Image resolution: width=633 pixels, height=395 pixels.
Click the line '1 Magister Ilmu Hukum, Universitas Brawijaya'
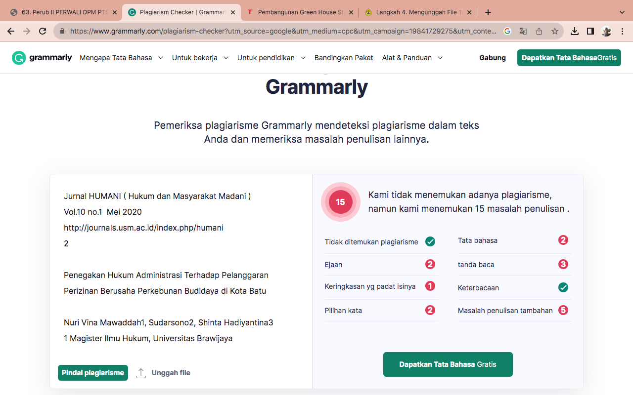click(148, 338)
